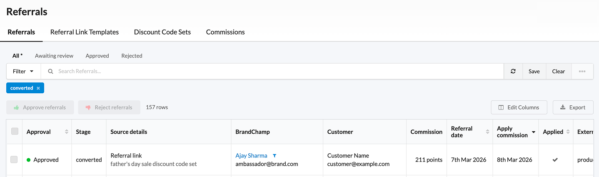Remove the converted filter tag
The width and height of the screenshot is (599, 177).
(x=38, y=88)
